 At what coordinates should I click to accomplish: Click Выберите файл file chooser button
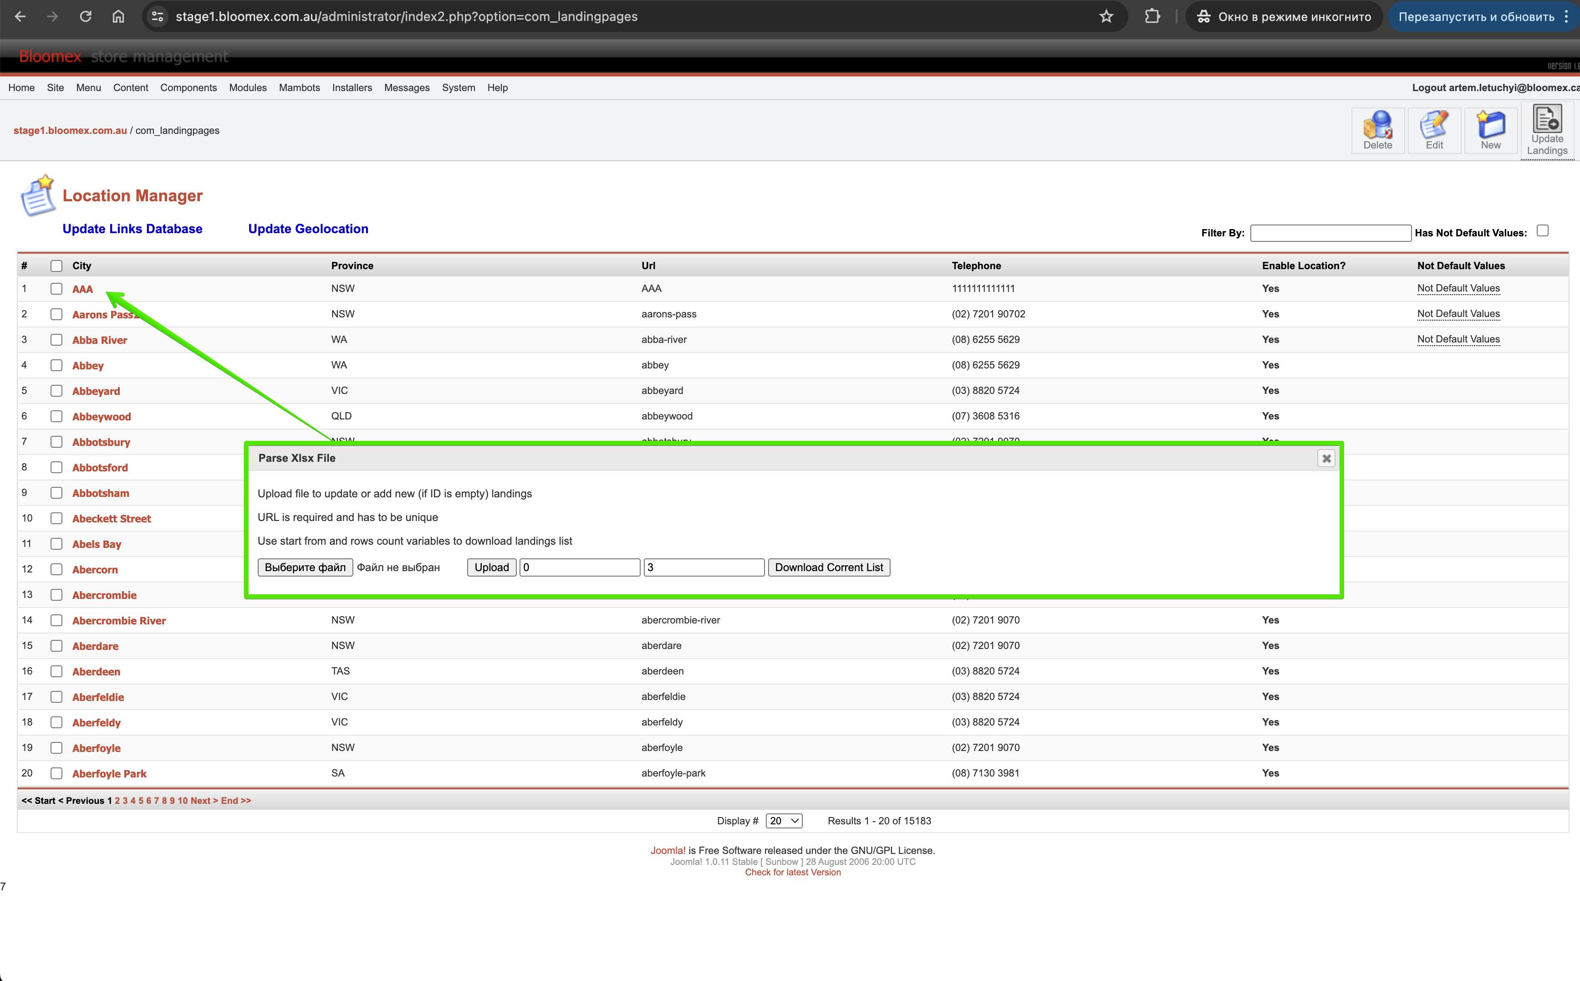pos(305,567)
